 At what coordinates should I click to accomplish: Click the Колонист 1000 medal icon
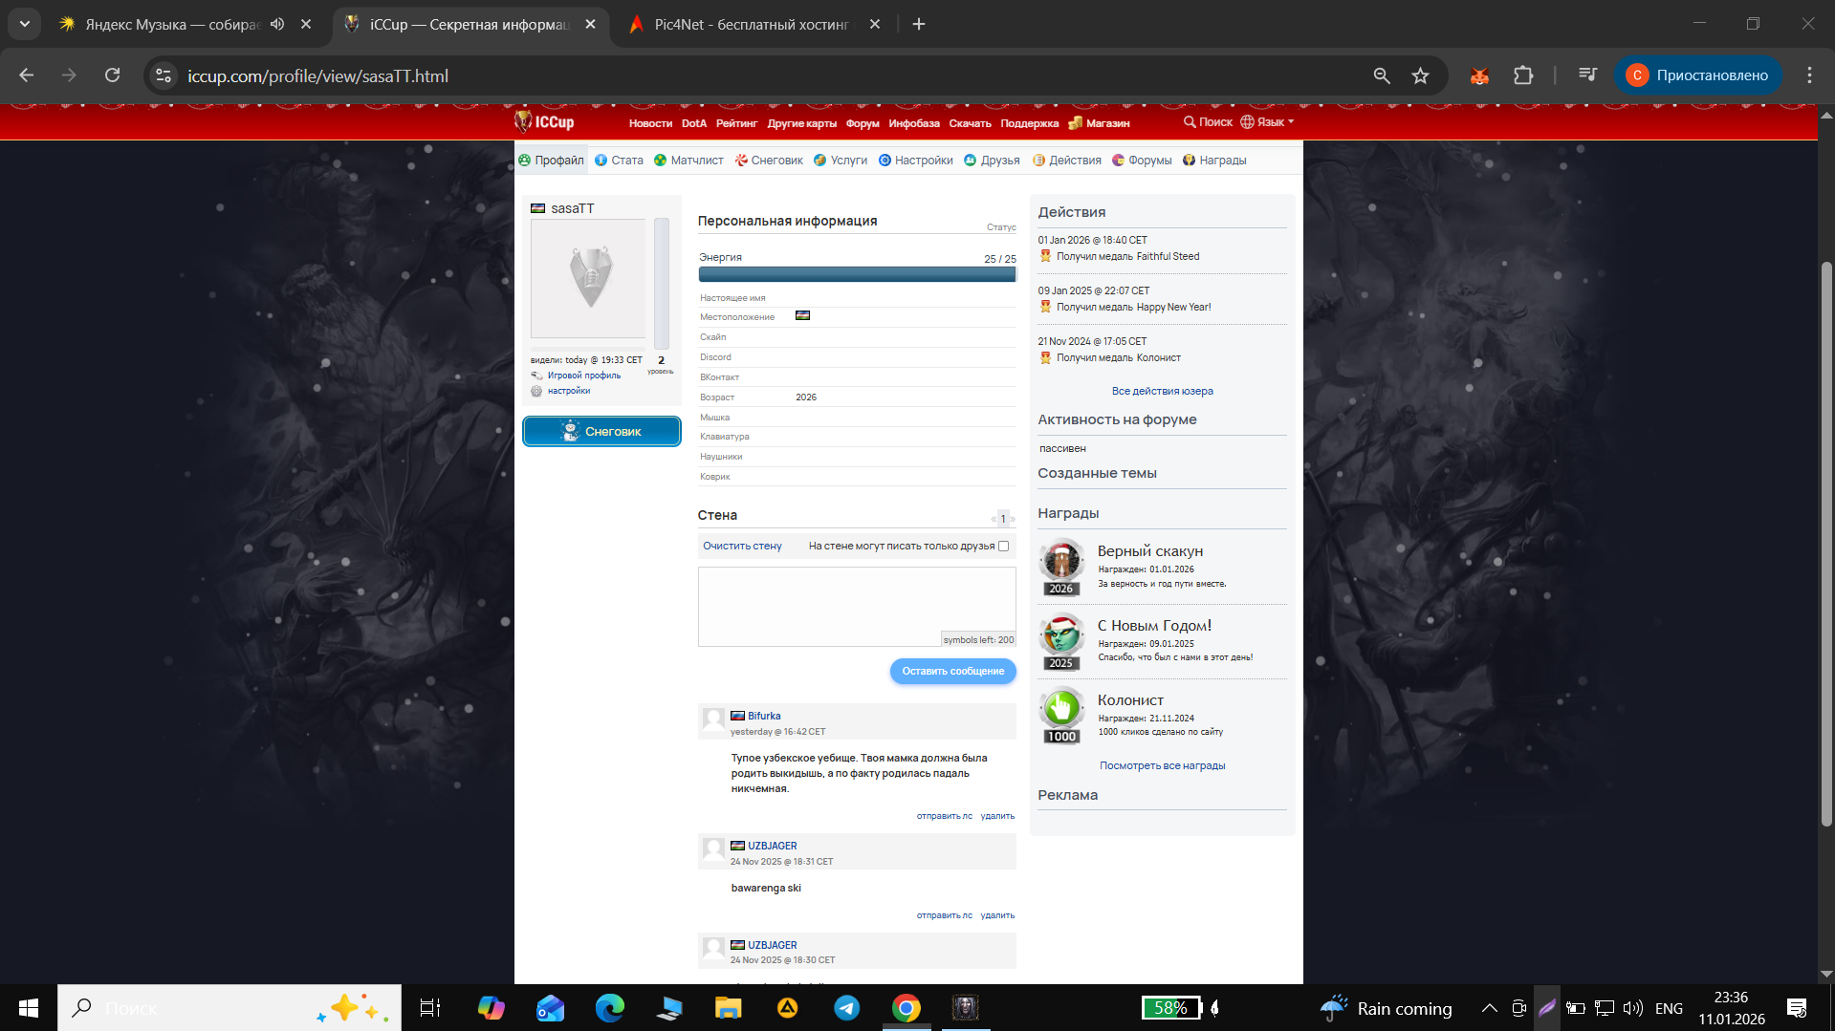pyautogui.click(x=1061, y=716)
